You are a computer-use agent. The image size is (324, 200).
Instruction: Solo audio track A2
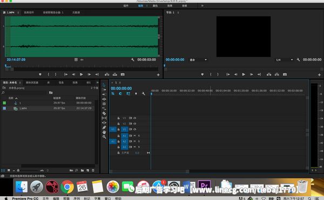pyautogui.click(x=139, y=141)
